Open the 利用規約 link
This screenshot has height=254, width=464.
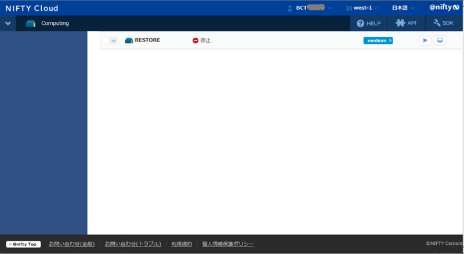[x=182, y=244]
